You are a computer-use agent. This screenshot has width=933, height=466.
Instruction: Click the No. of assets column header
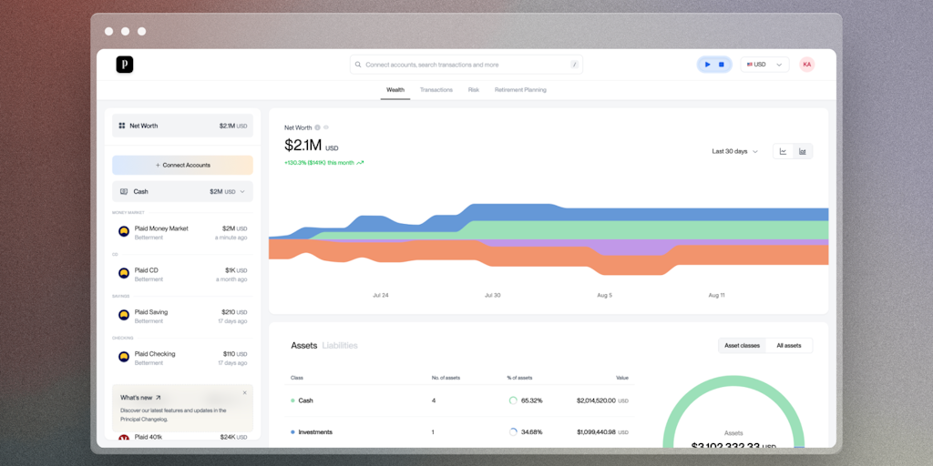[446, 378]
